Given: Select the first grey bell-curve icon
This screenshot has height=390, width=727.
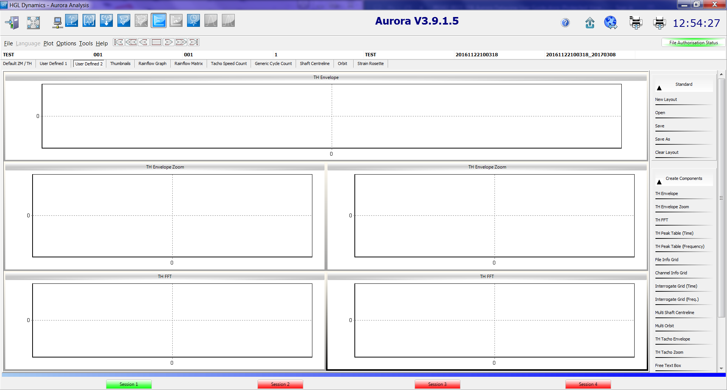Looking at the screenshot, I should [211, 20].
